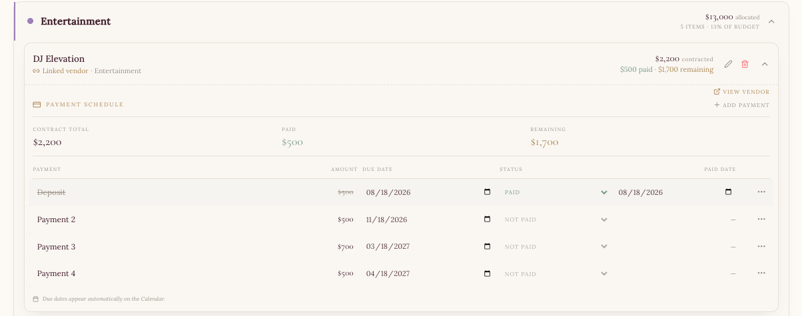Image resolution: width=802 pixels, height=316 pixels.
Task: Edit DJ Elevation with the pencil icon
Action: [728, 64]
